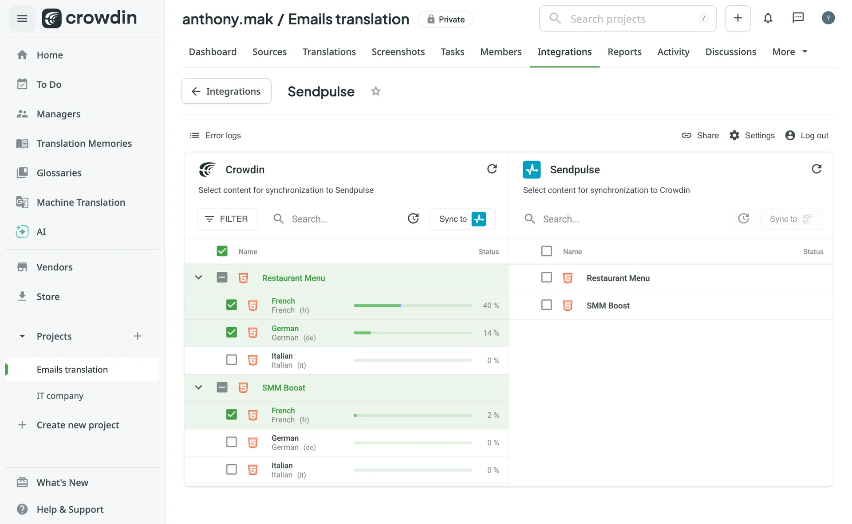The width and height of the screenshot is (852, 524).
Task: Open Error logs list icon
Action: [x=194, y=136]
